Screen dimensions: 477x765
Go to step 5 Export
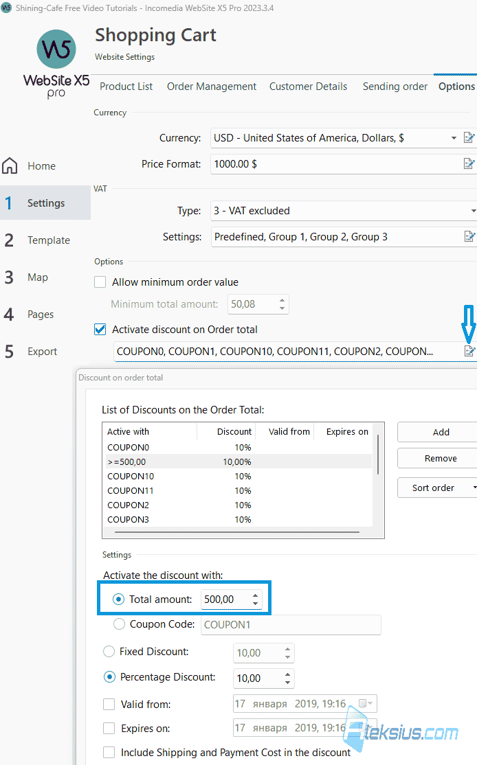[45, 352]
